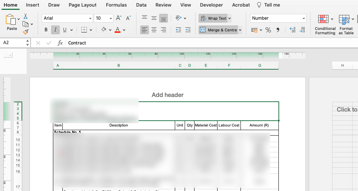Image resolution: width=358 pixels, height=191 pixels.
Task: Toggle Underline formatting
Action: [x=65, y=30]
